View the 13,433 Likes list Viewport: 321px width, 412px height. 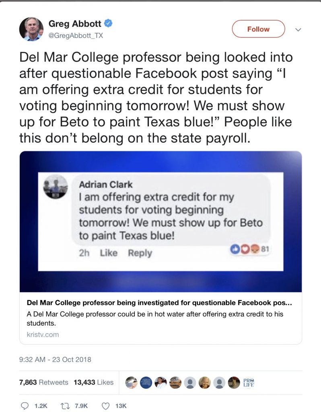93,382
